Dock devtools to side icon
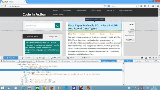This screenshot has width=160, height=90. click(153, 58)
